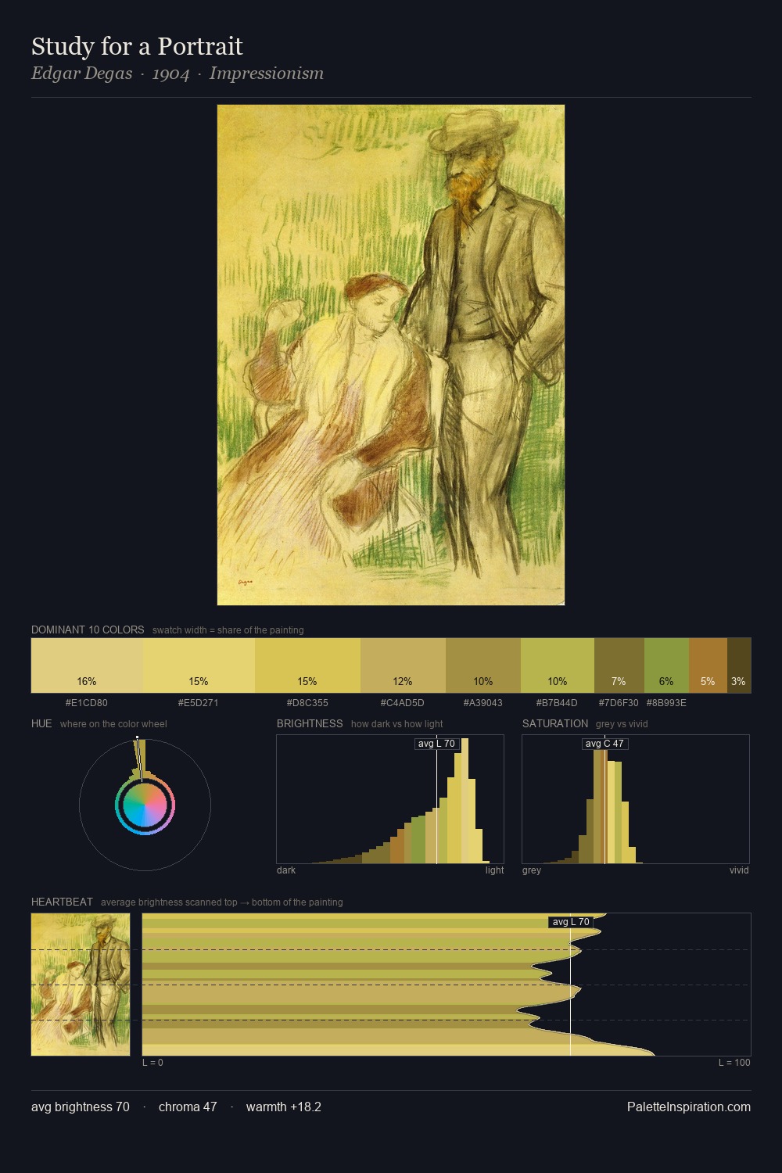Click the red Degas signature in painting

click(245, 582)
